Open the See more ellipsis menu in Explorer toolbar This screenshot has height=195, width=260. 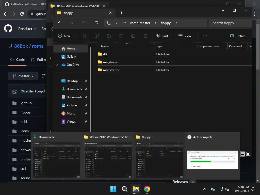[205, 36]
